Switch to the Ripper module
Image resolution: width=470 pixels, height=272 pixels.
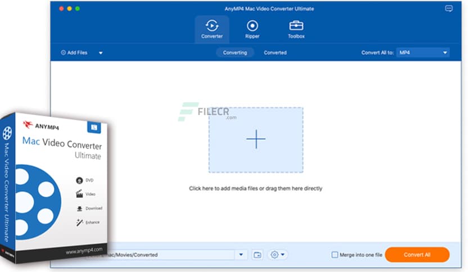pos(252,28)
